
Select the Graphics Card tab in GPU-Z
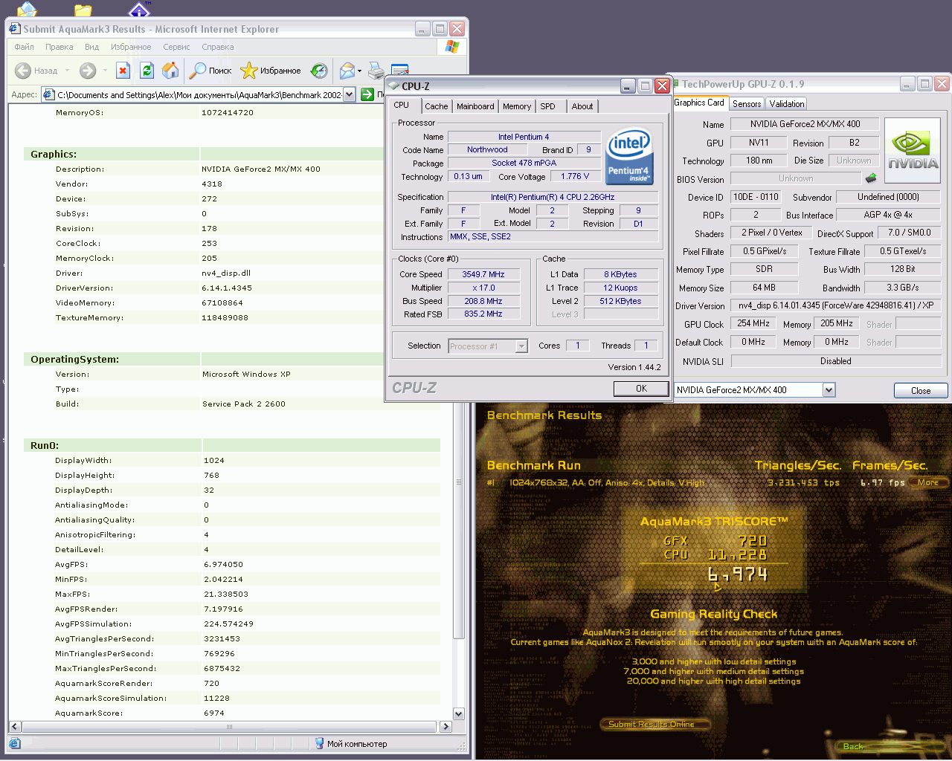[x=699, y=103]
